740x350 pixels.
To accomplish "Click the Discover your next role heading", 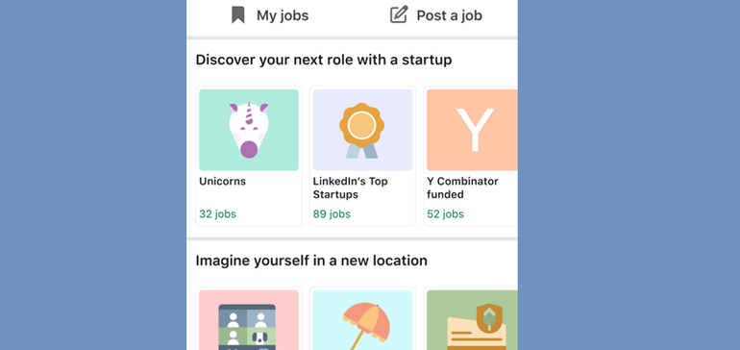I will (324, 60).
